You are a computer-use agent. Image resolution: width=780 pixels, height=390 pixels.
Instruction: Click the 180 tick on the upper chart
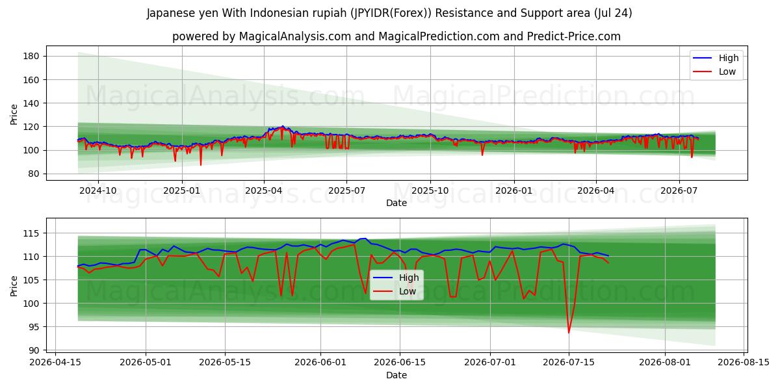tap(32, 57)
